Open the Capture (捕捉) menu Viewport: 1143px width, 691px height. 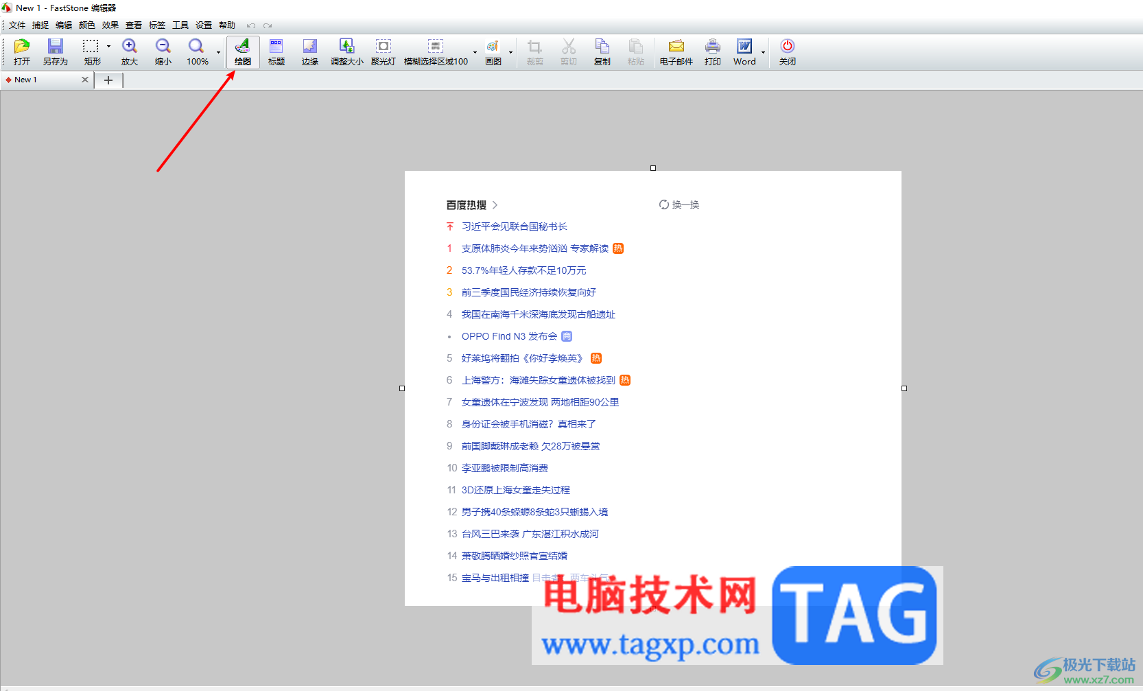pyautogui.click(x=40, y=25)
